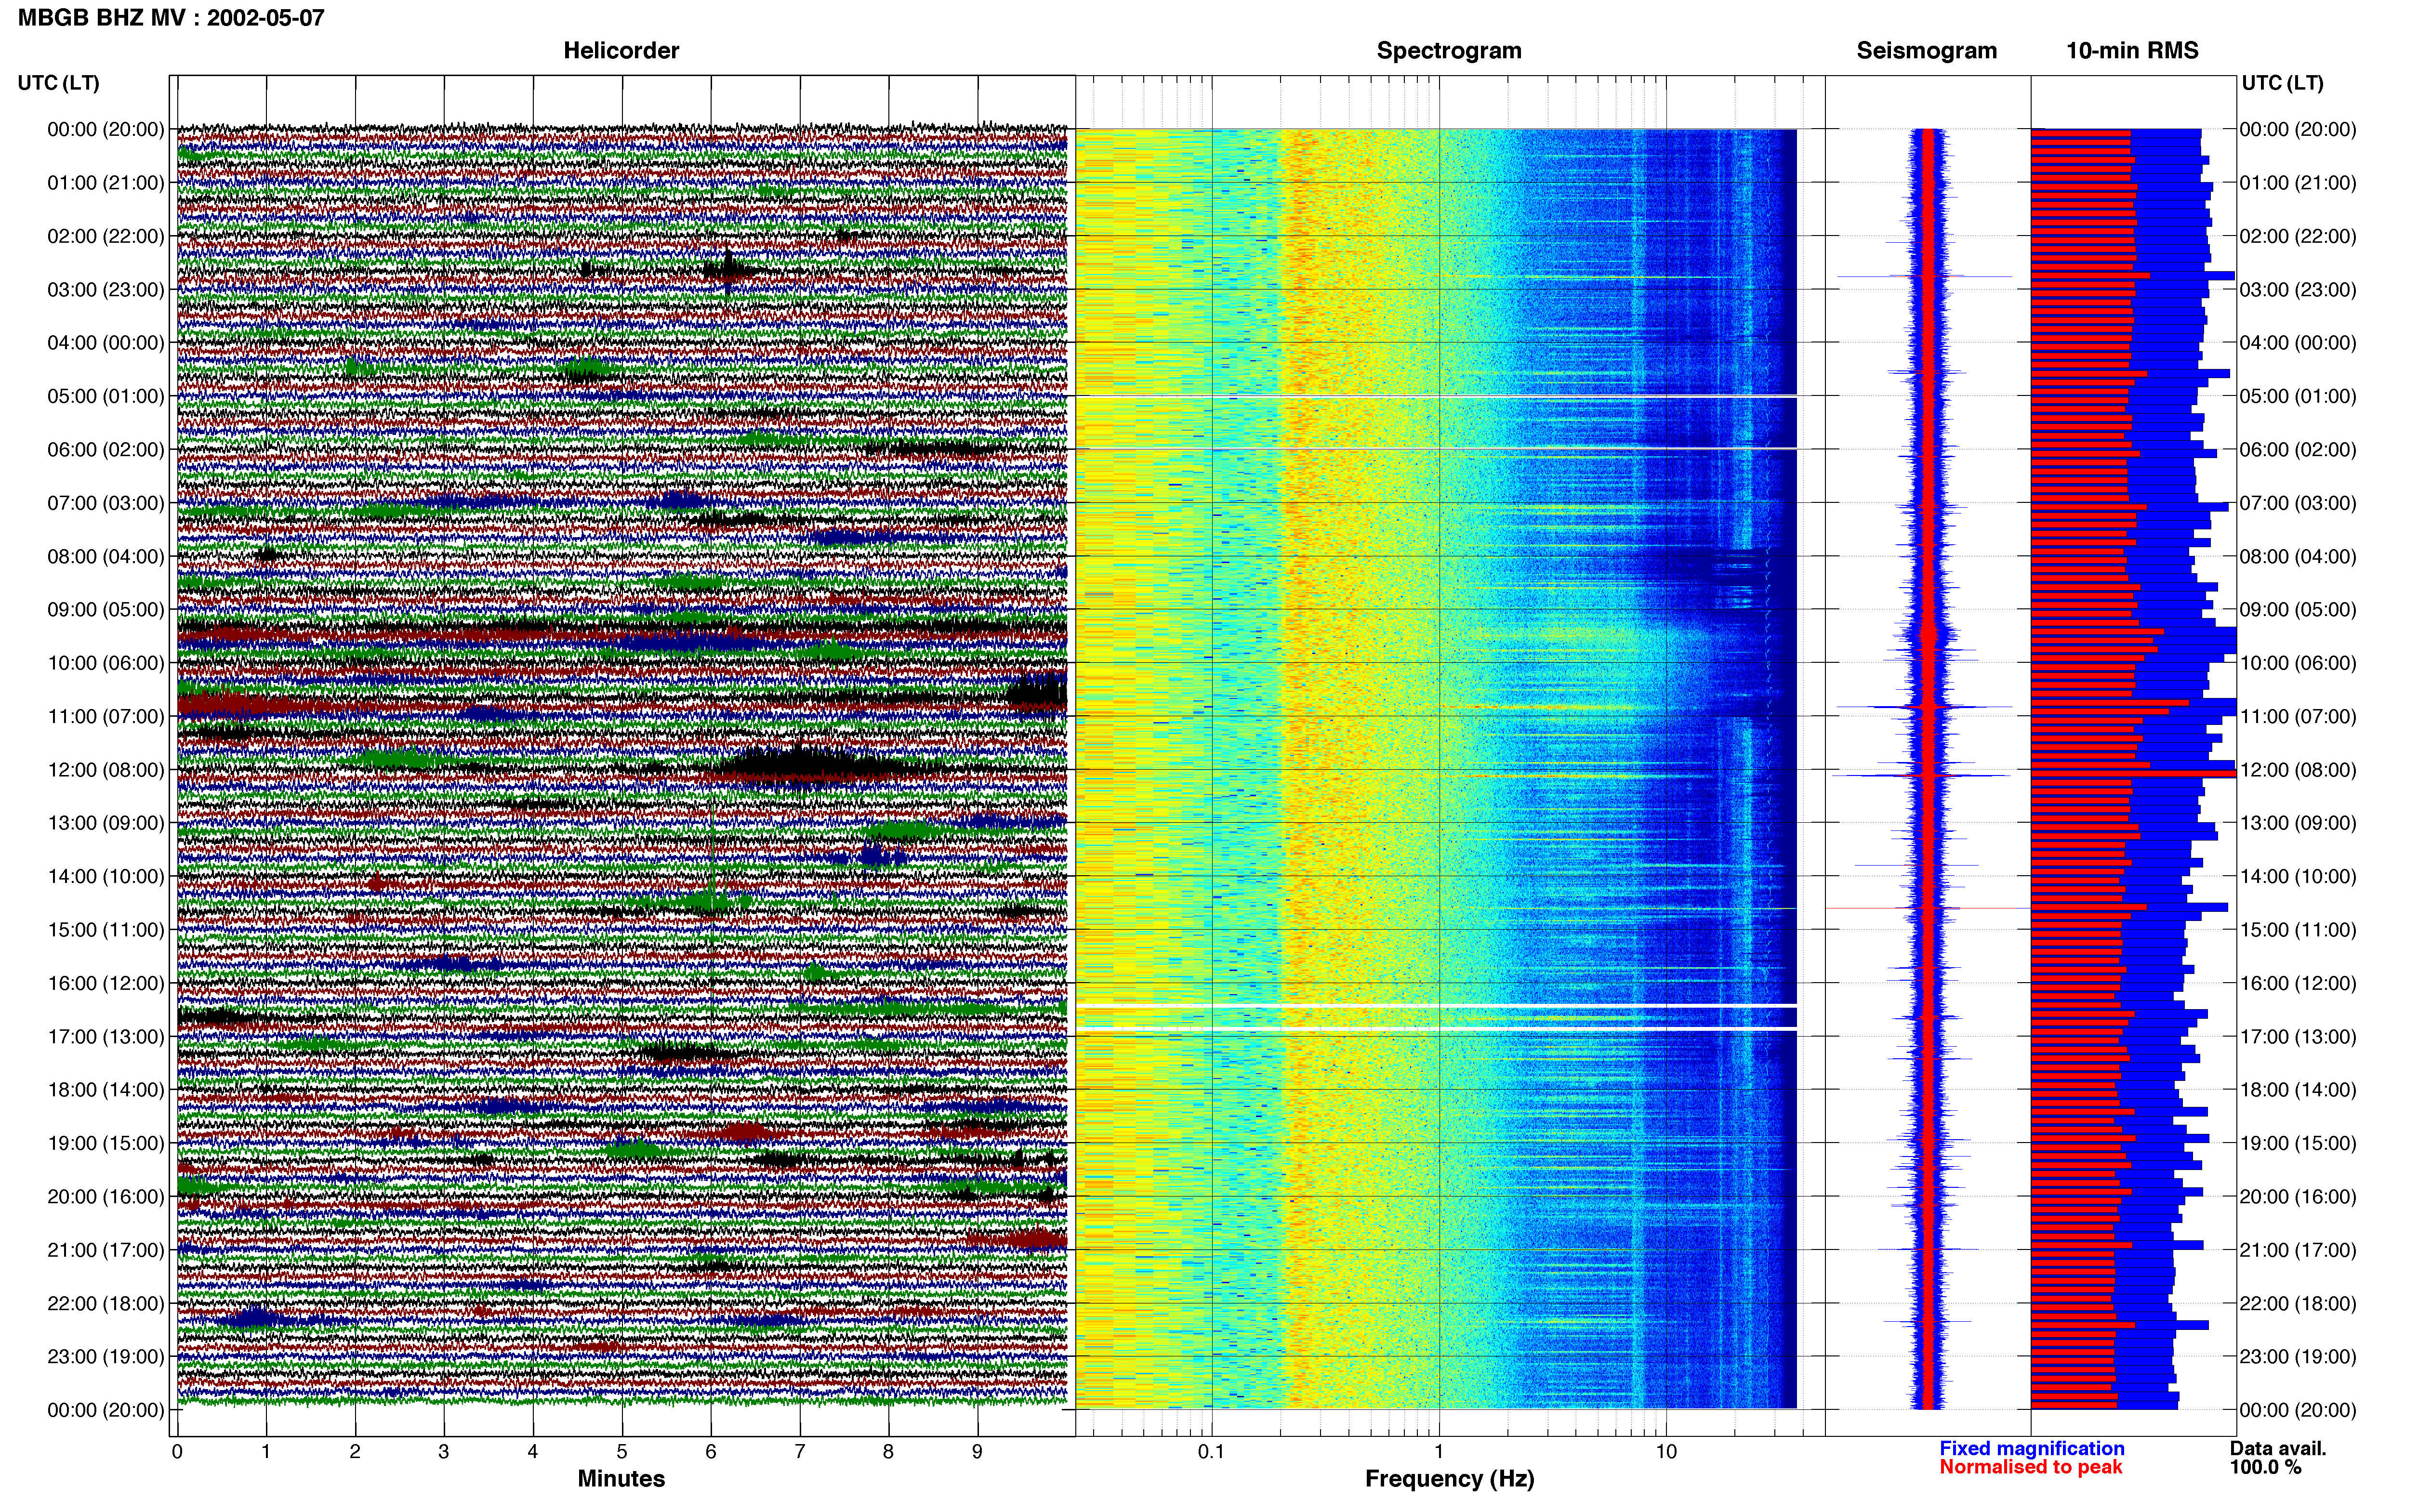Click the right 01:00 (21:00) time label
Screen dimensions: 2418x1512
click(2298, 183)
